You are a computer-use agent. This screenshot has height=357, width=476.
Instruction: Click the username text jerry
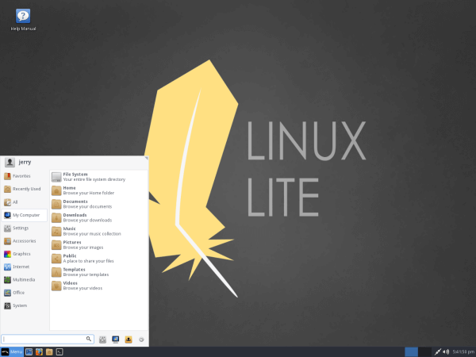pyautogui.click(x=25, y=162)
